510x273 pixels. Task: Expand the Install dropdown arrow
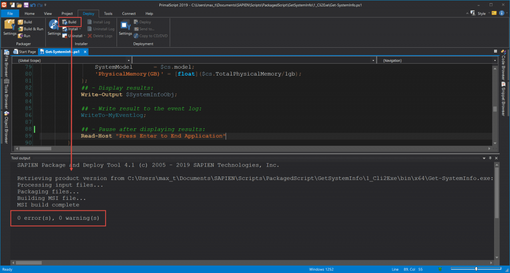(x=80, y=29)
